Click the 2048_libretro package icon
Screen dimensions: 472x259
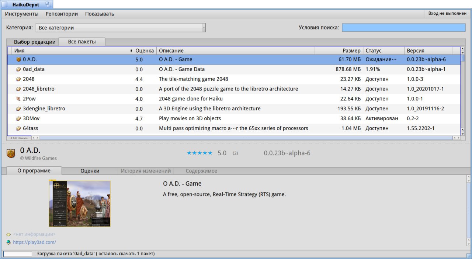click(x=18, y=89)
